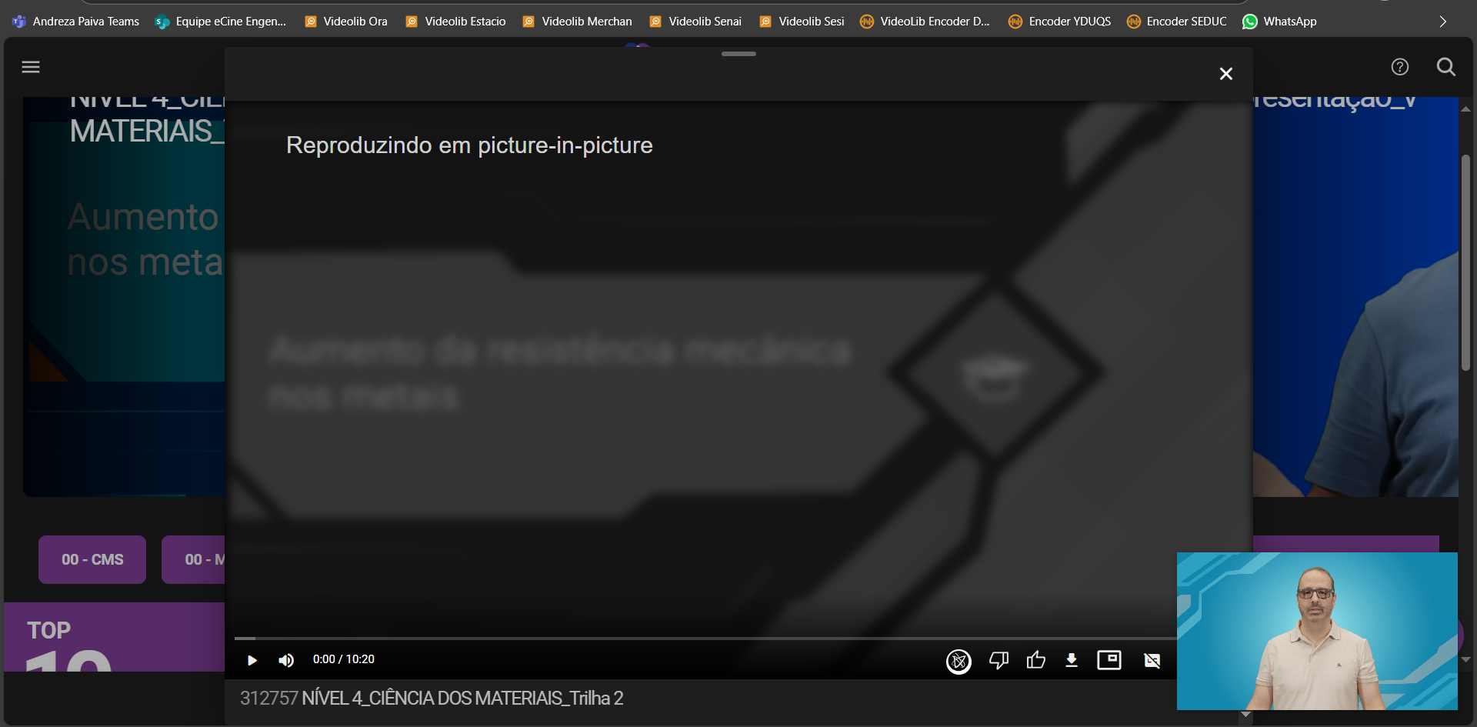The height and width of the screenshot is (727, 1477).
Task: Select the 00 - CMS category button
Action: click(92, 559)
